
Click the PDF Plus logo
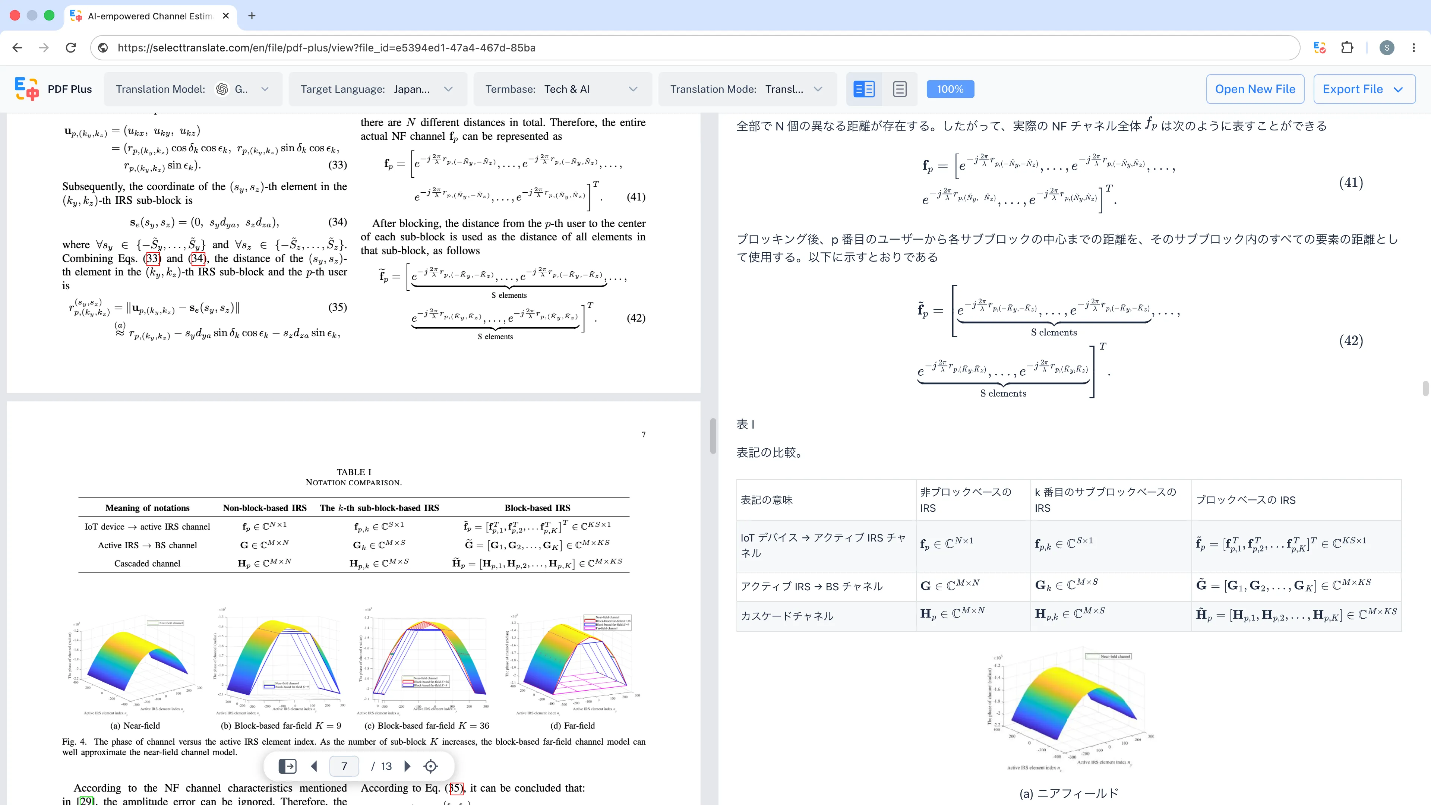26,89
